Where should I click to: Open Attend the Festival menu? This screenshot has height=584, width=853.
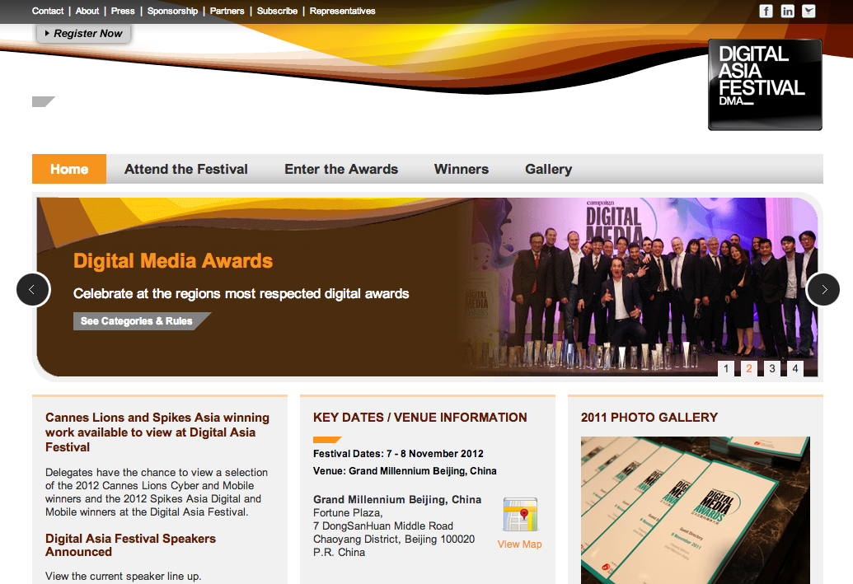186,169
